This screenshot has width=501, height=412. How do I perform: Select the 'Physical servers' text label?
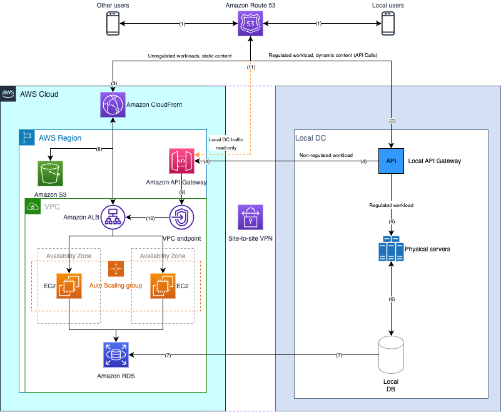pos(427,249)
